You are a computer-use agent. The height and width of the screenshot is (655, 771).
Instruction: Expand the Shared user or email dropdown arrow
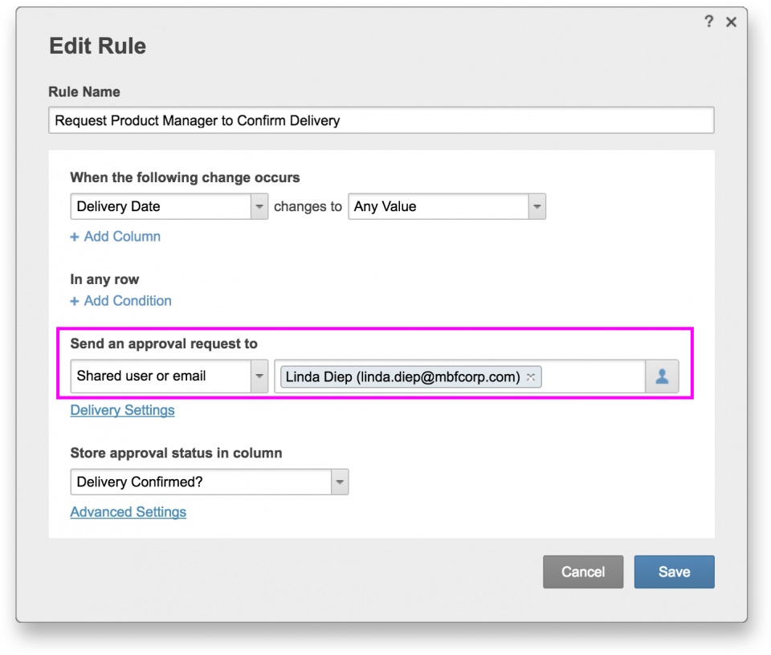(x=259, y=376)
